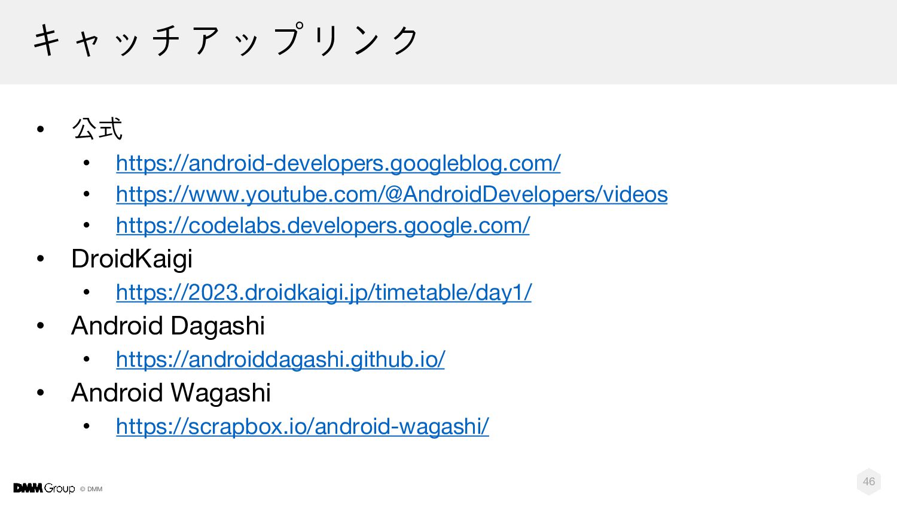
Task: Click the bullet point before DroidKaigi
Action: (40, 259)
